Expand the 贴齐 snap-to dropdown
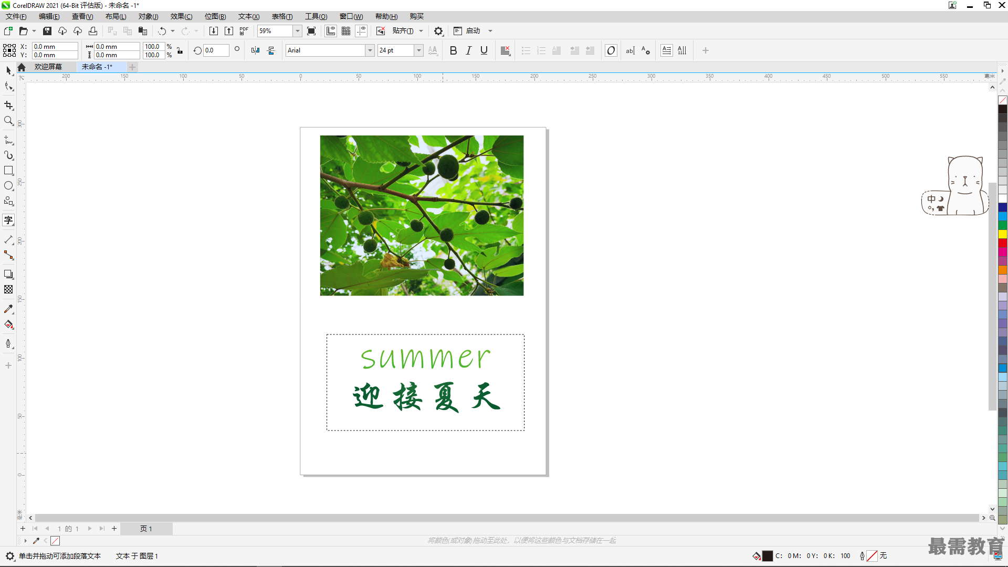Viewport: 1008px width, 567px height. coord(421,31)
